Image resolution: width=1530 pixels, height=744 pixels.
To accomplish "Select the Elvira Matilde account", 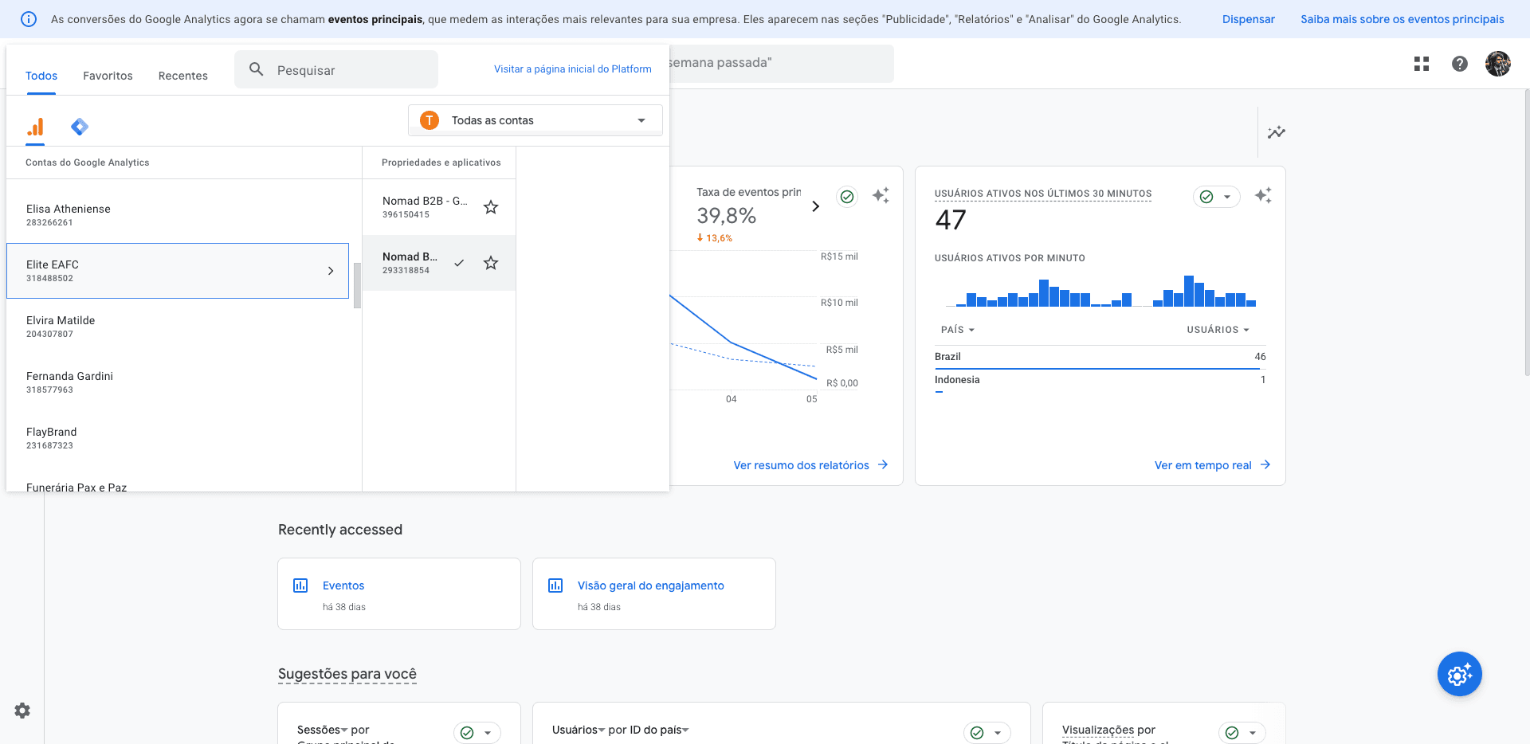I will click(x=178, y=327).
